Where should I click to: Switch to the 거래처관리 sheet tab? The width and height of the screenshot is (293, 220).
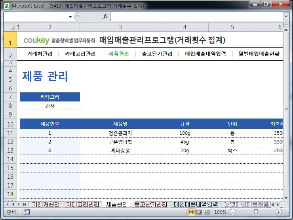[x=46, y=204]
